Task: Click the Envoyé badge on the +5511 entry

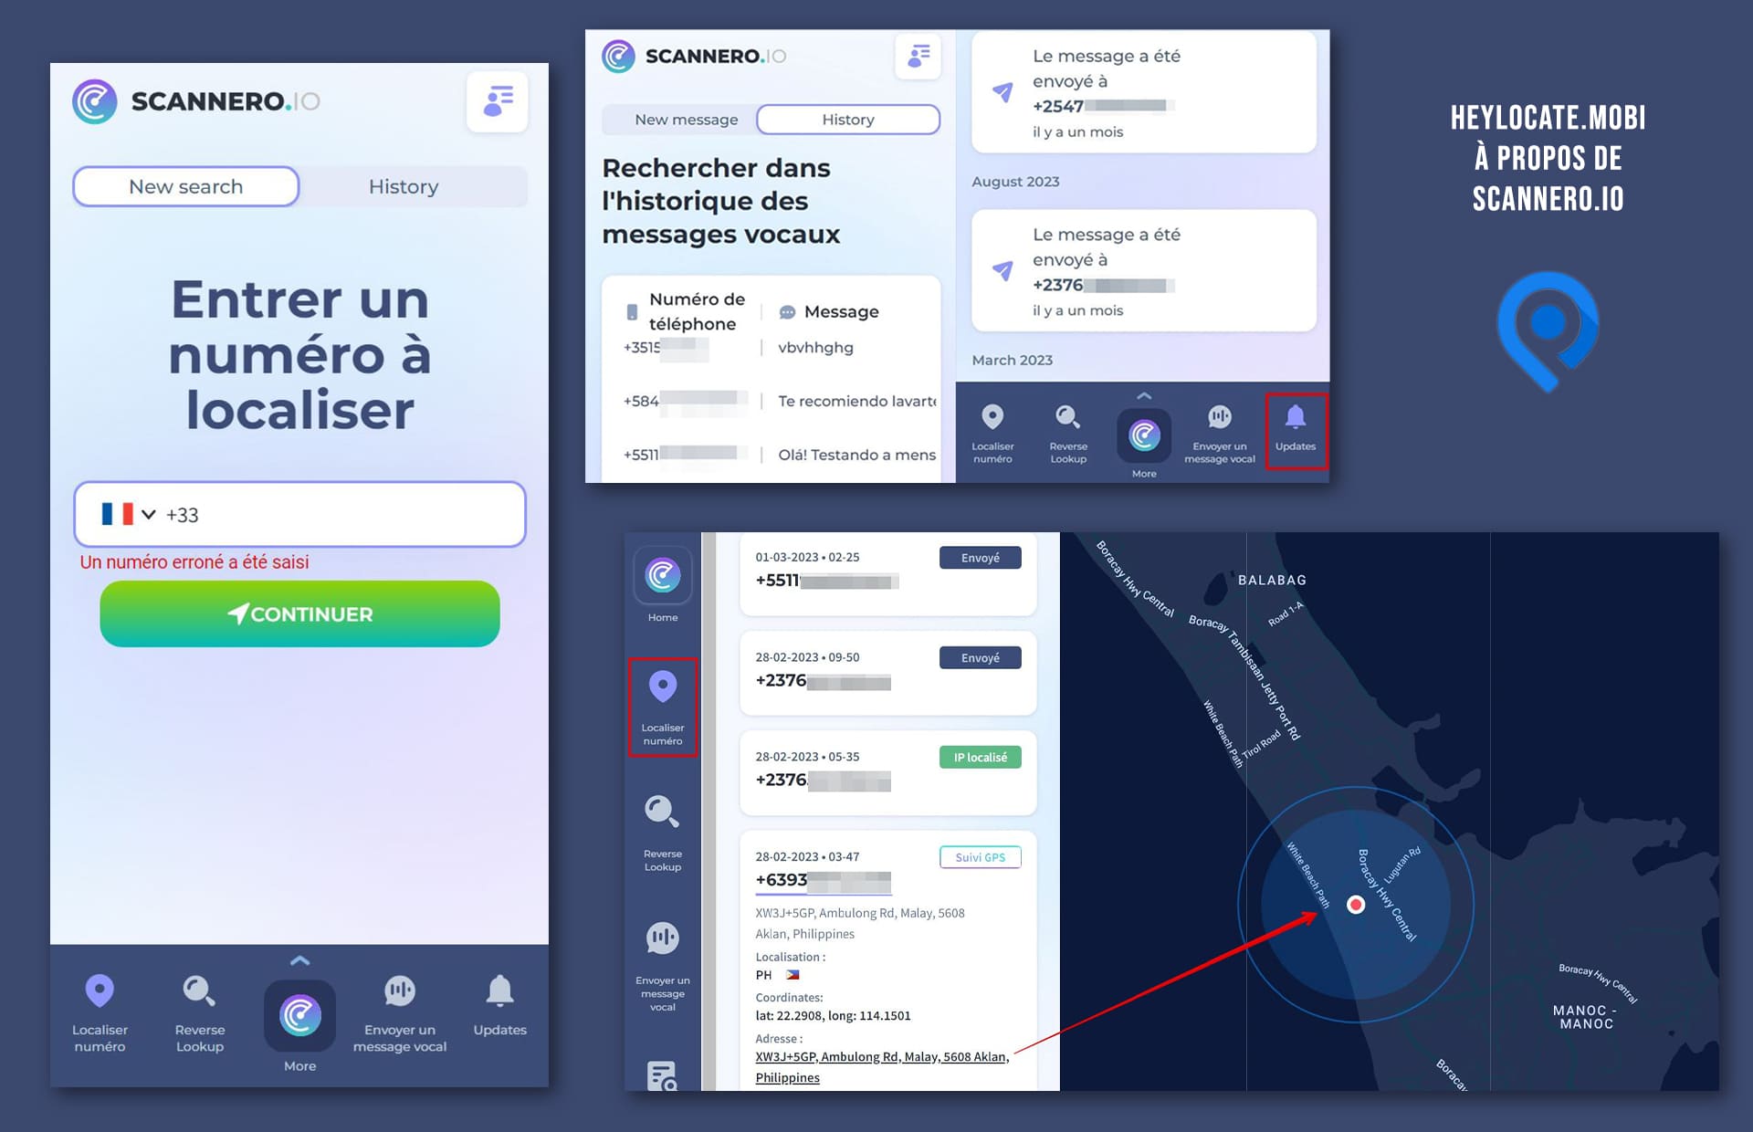Action: [x=980, y=558]
